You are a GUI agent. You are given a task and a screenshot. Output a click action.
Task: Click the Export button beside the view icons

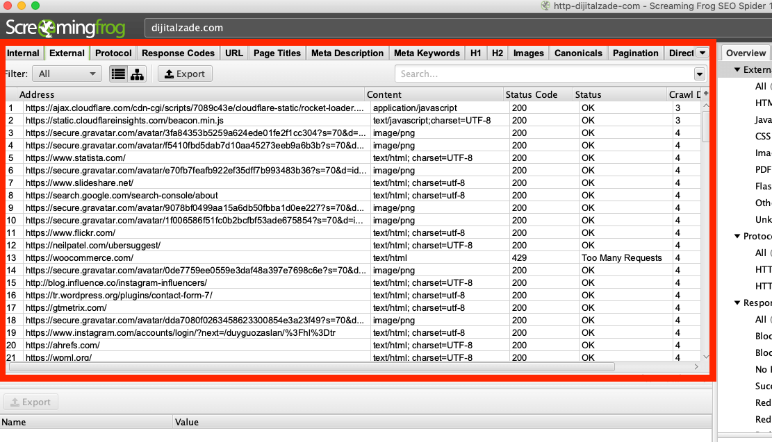(x=185, y=74)
